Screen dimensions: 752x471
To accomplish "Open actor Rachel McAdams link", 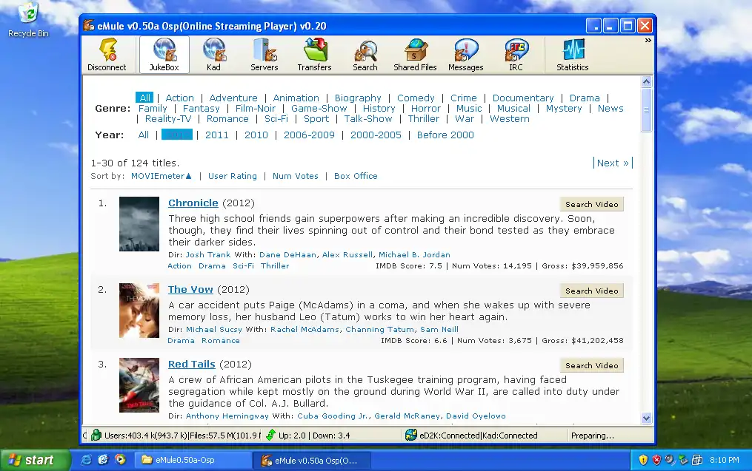I will pyautogui.click(x=305, y=329).
